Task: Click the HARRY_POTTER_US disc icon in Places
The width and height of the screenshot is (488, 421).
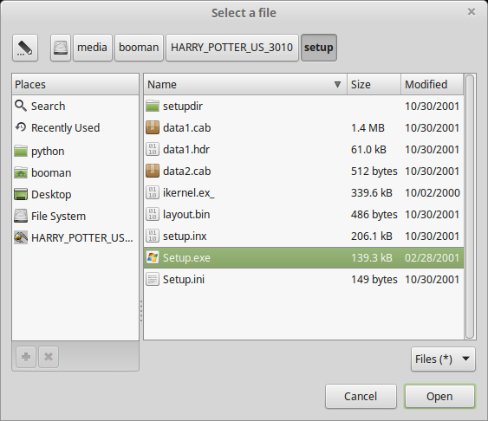Action: [21, 238]
